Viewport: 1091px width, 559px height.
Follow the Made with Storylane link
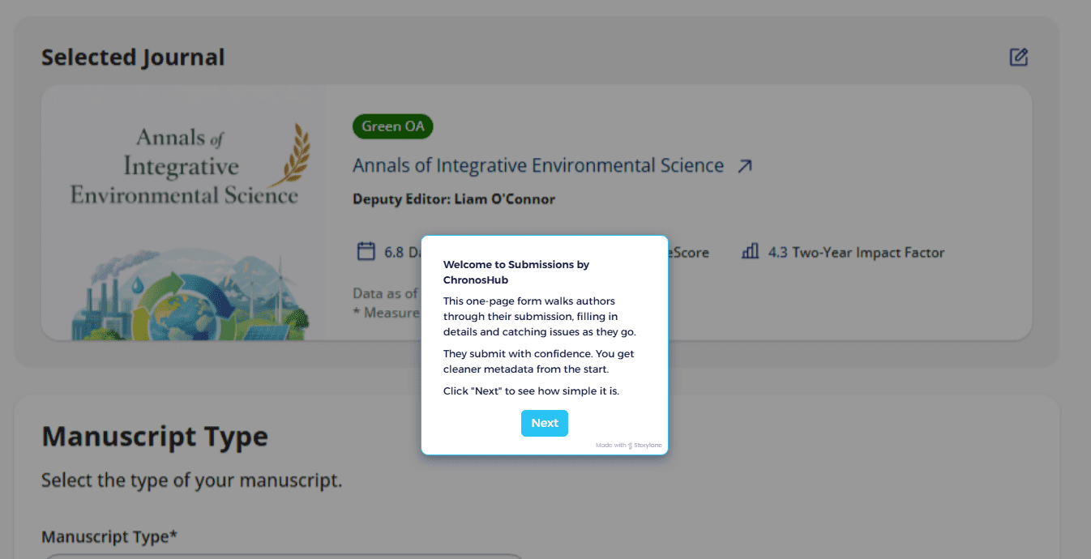[628, 446]
